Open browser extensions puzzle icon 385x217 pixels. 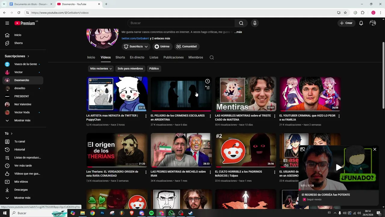[x=363, y=13]
